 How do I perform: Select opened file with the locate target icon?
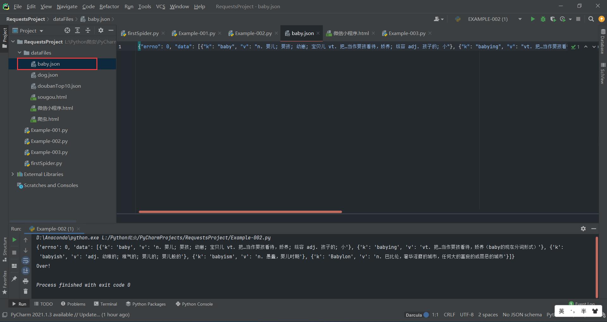point(67,31)
